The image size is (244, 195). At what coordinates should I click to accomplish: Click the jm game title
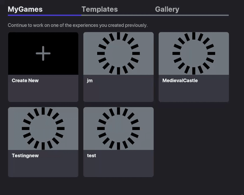point(90,80)
